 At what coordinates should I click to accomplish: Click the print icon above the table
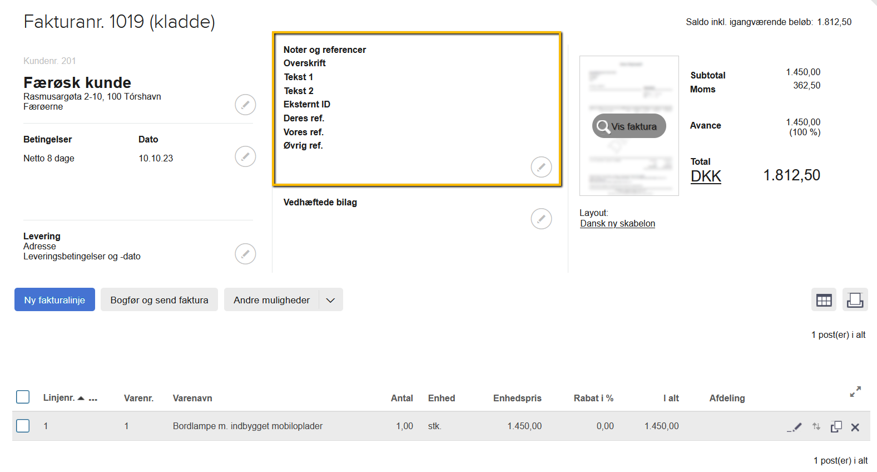tap(855, 301)
